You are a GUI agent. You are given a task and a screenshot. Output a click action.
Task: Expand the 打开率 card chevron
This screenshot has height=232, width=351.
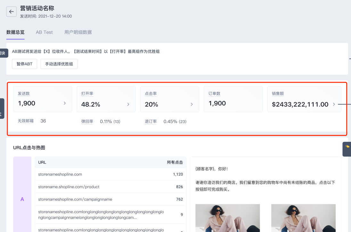[128, 104]
